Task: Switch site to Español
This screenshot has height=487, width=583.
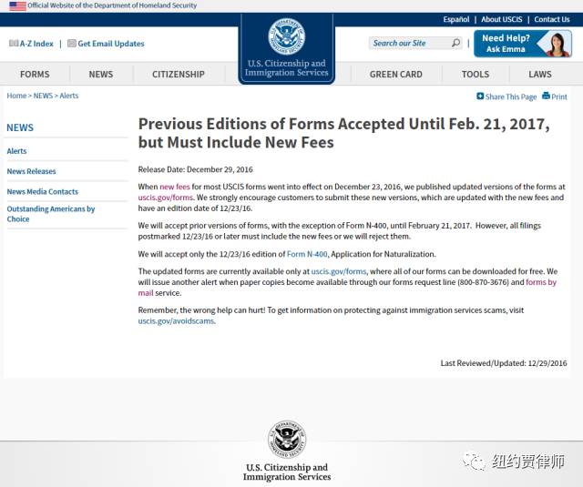Action: pos(455,19)
